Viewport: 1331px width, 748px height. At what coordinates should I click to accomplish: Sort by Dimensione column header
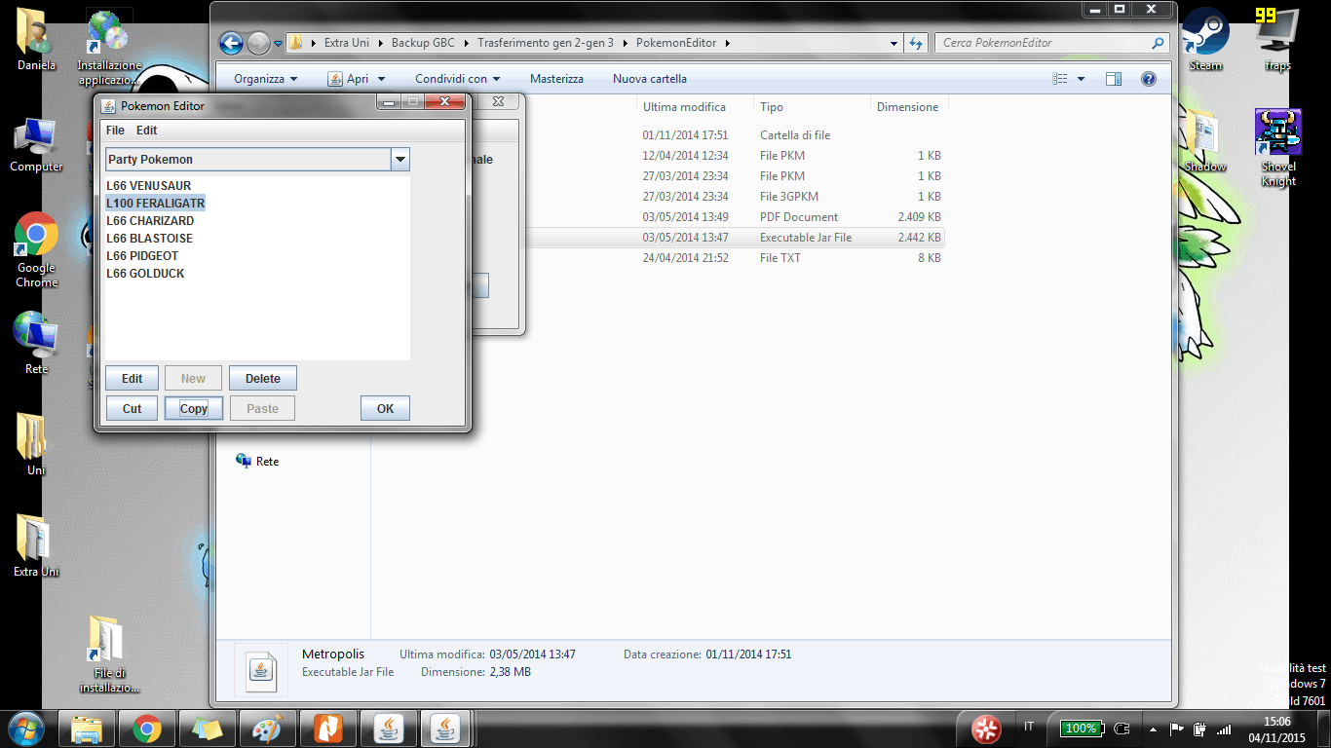click(x=908, y=107)
